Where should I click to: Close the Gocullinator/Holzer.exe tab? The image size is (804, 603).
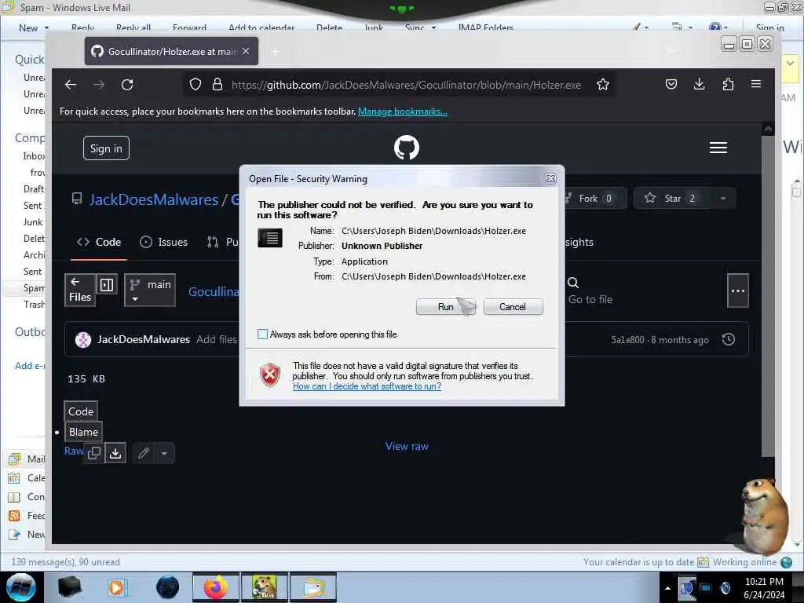[246, 51]
